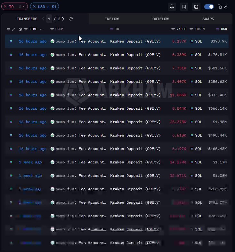Open the TO column filter
235x252 pixels.
111,29
